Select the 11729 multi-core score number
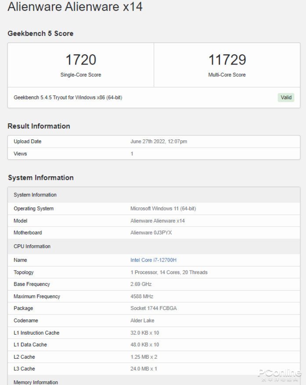Image resolution: width=306 pixels, height=385 pixels. click(x=227, y=60)
